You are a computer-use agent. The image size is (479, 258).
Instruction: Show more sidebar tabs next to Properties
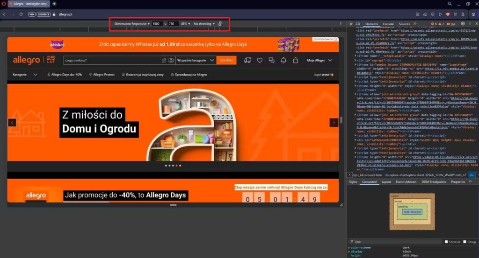(x=470, y=181)
